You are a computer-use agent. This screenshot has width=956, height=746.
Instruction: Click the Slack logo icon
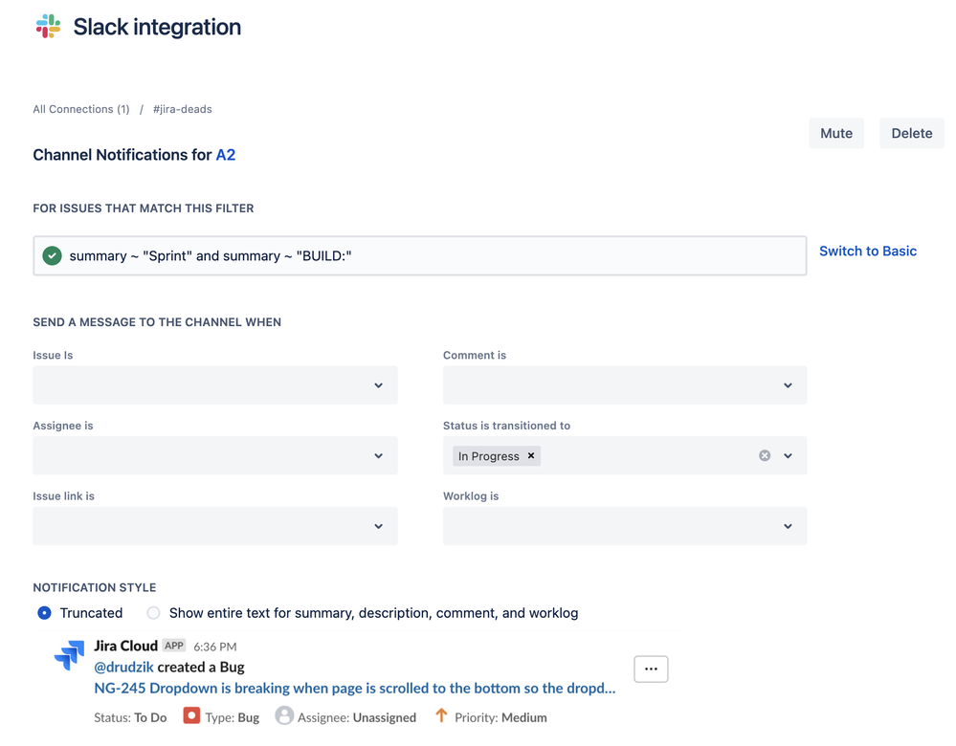pos(48,27)
